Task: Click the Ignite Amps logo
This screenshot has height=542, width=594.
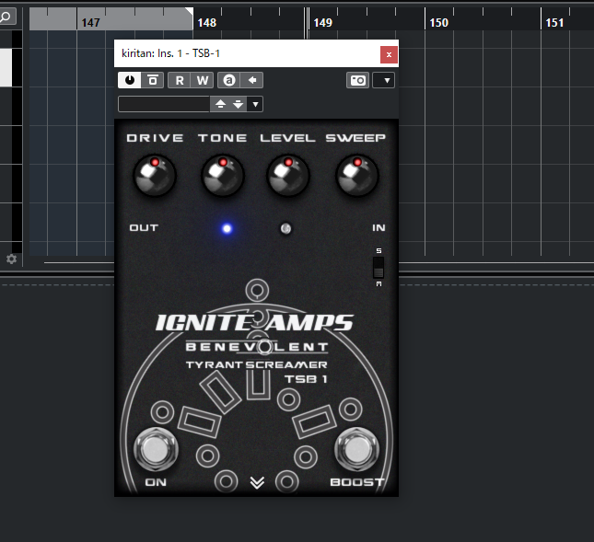Action: [x=254, y=322]
